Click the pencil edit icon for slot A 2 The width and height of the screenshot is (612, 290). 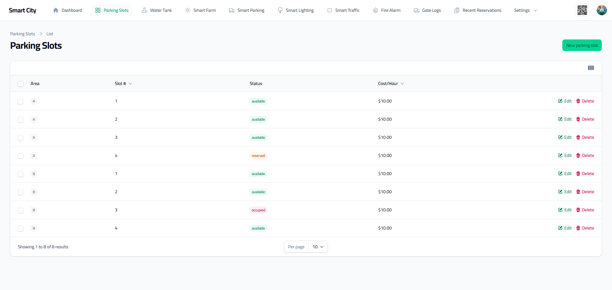(x=560, y=119)
